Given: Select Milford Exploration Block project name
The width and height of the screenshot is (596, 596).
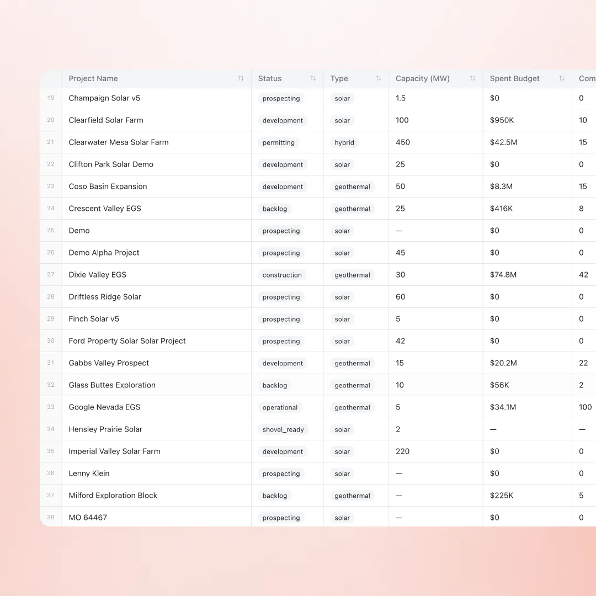Looking at the screenshot, I should pyautogui.click(x=113, y=495).
